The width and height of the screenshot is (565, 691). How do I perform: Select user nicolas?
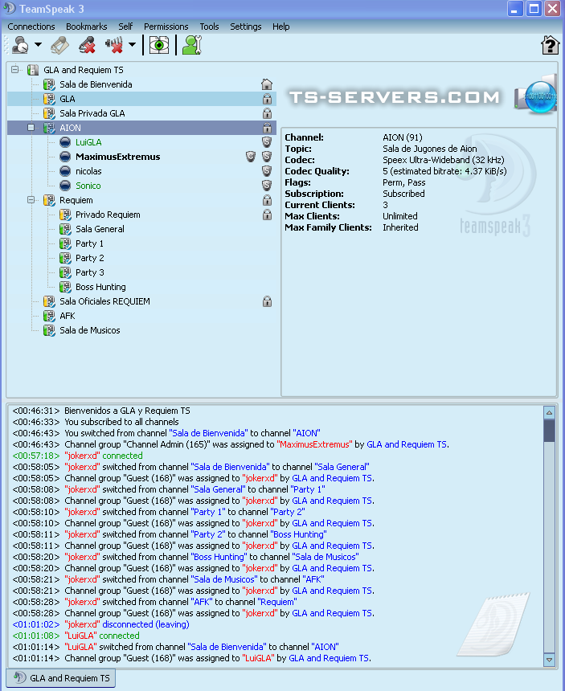88,171
